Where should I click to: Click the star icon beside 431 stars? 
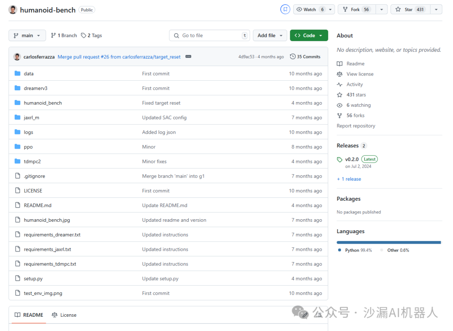340,95
